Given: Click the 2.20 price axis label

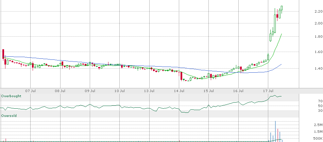Looking at the screenshot, I should click(x=319, y=12).
